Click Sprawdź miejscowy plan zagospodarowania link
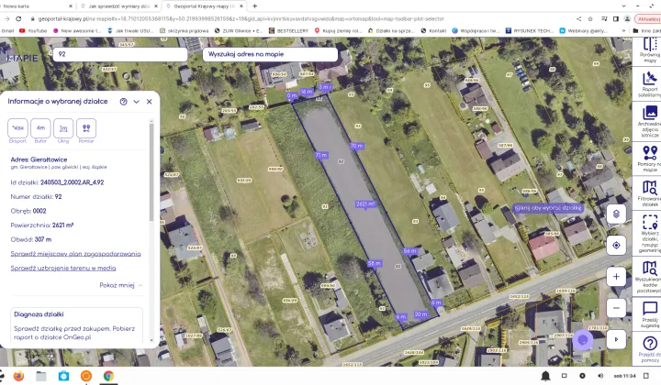Image resolution: width=661 pixels, height=385 pixels. point(75,254)
